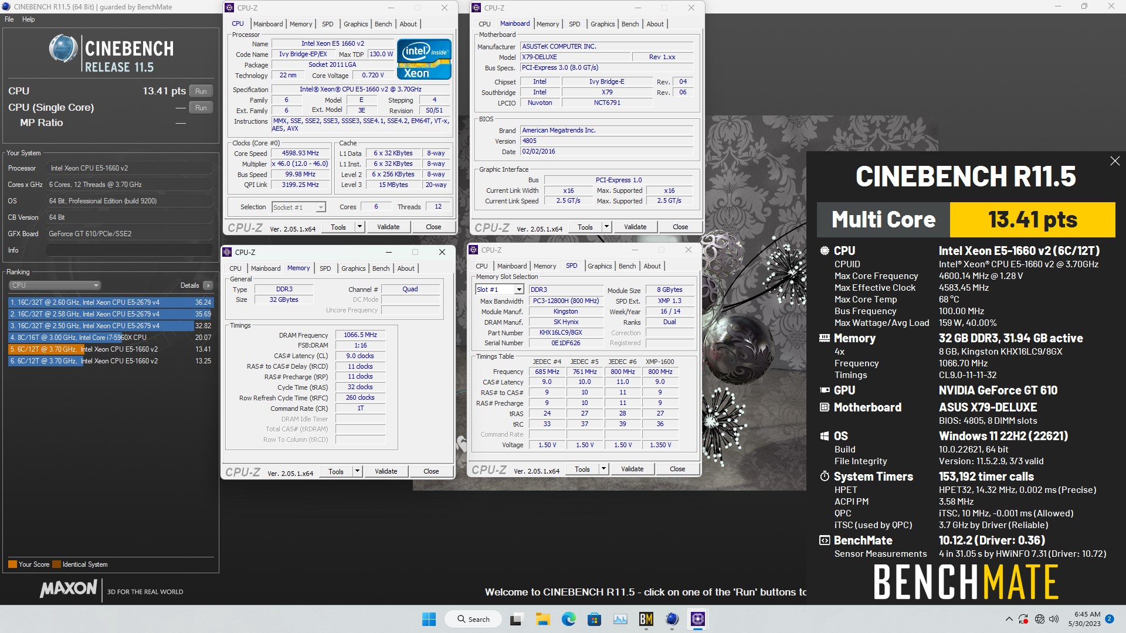1126x633 pixels.
Task: Click Validate in the CPU-Z Mainboard window
Action: click(x=635, y=227)
